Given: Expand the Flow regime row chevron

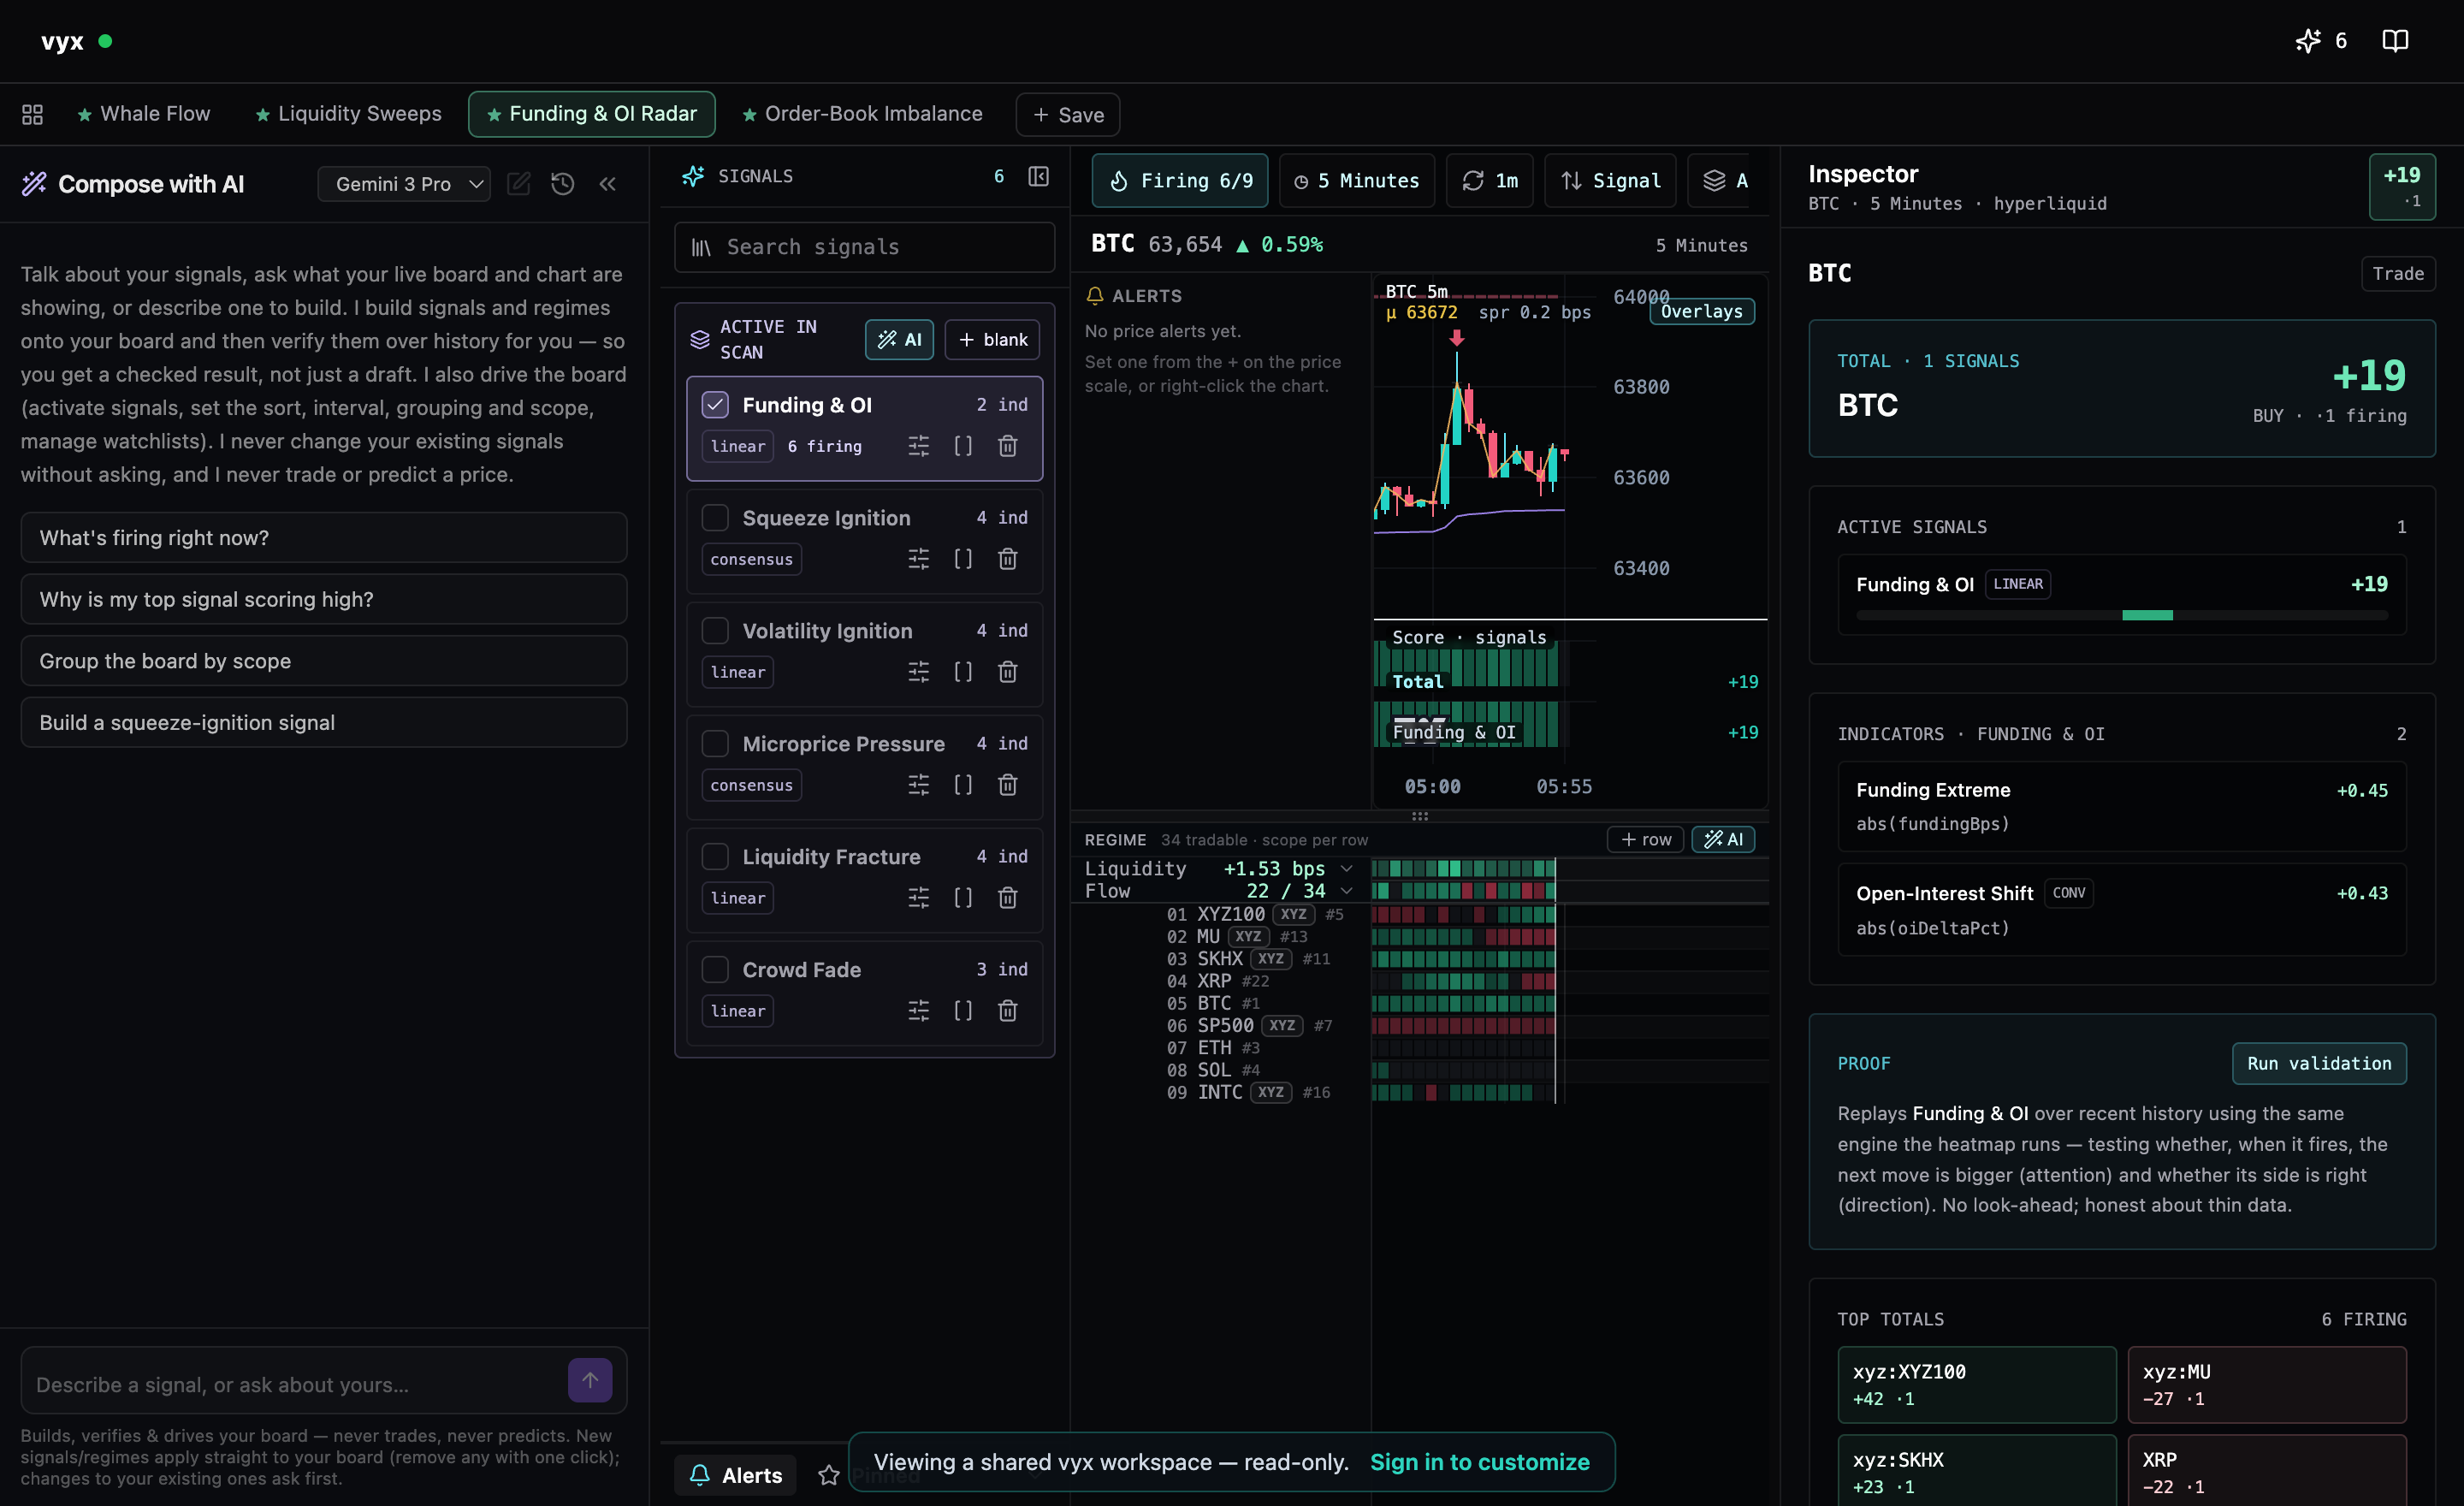Looking at the screenshot, I should click(1347, 891).
